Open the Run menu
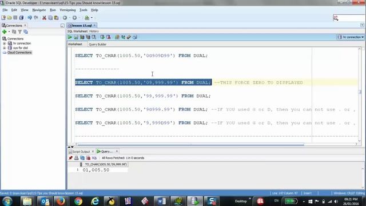This screenshot has height=206, width=366. click(53, 10)
